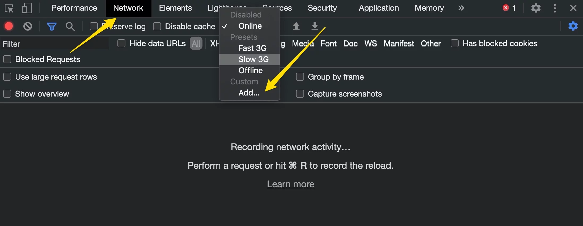Enable Use large request rows
The image size is (583, 226).
coord(7,77)
